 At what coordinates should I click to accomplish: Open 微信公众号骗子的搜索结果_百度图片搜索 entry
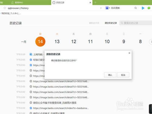pyautogui.click(x=55, y=103)
